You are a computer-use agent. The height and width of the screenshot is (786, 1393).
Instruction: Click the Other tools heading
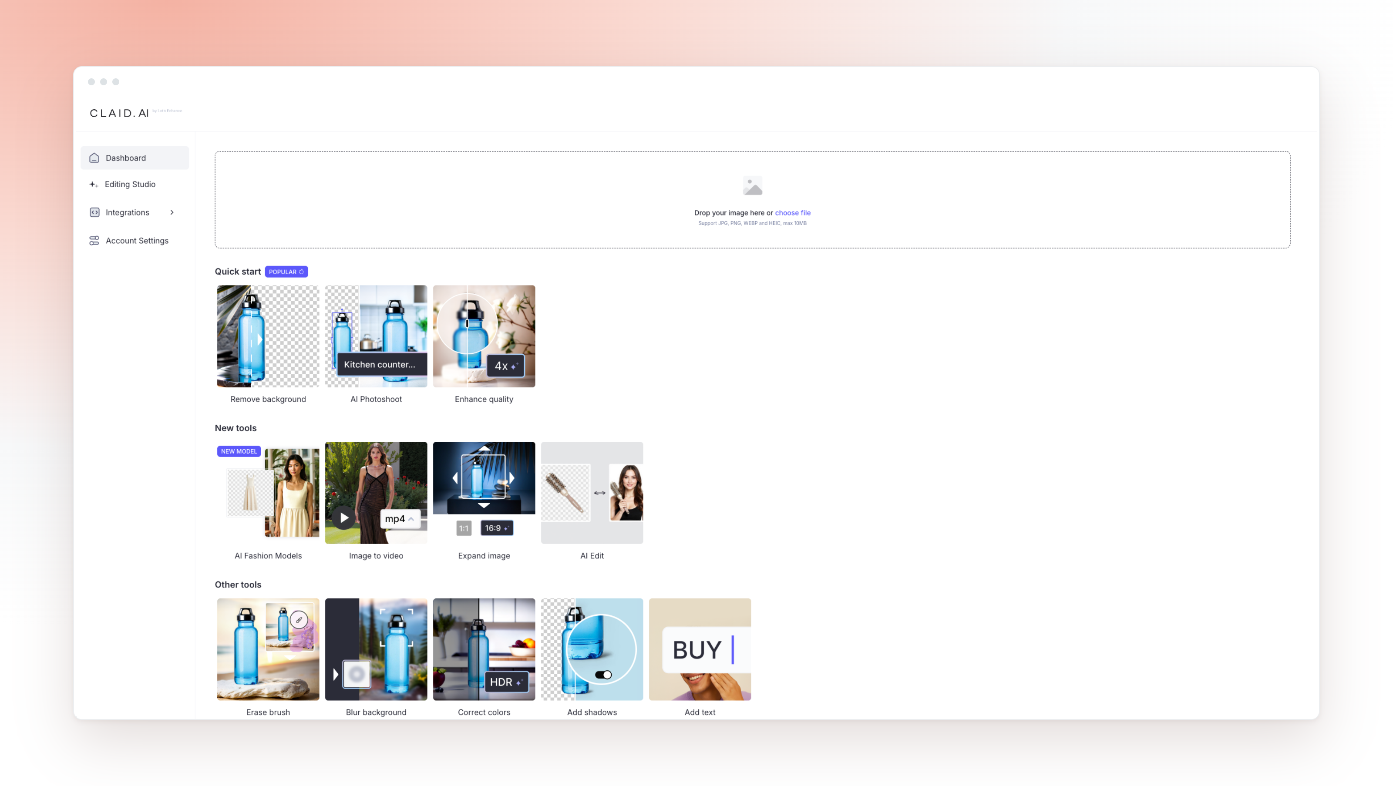237,584
